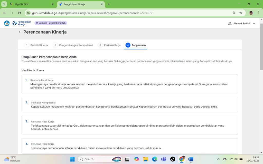The height and width of the screenshot is (164, 263).
Task: Open the Chrome profile avatar
Action: coord(251,13)
